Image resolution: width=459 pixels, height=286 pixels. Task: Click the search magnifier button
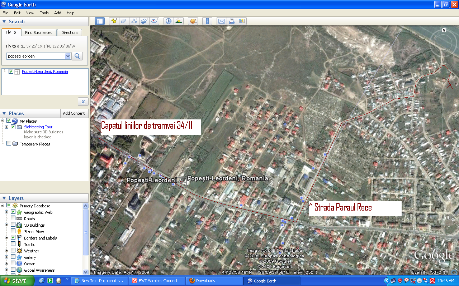77,56
